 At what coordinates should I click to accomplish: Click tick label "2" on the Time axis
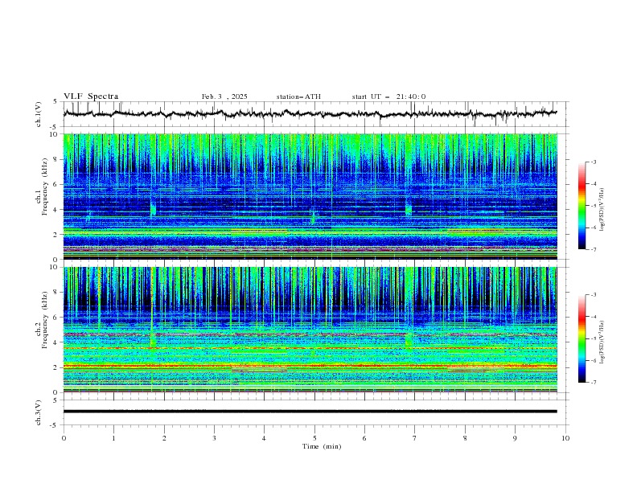click(164, 438)
